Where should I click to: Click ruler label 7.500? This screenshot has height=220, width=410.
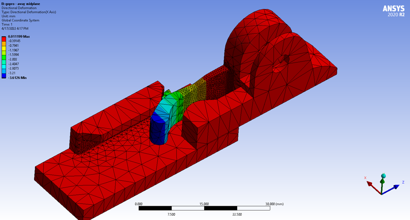(171, 214)
